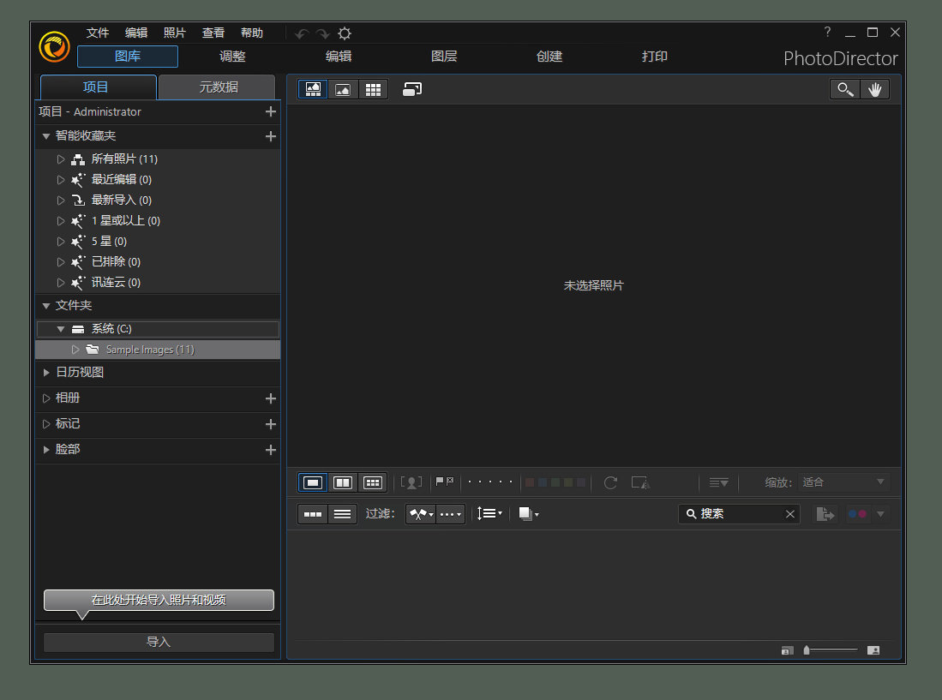Open the 照片 menu
942x700 pixels.
(174, 33)
